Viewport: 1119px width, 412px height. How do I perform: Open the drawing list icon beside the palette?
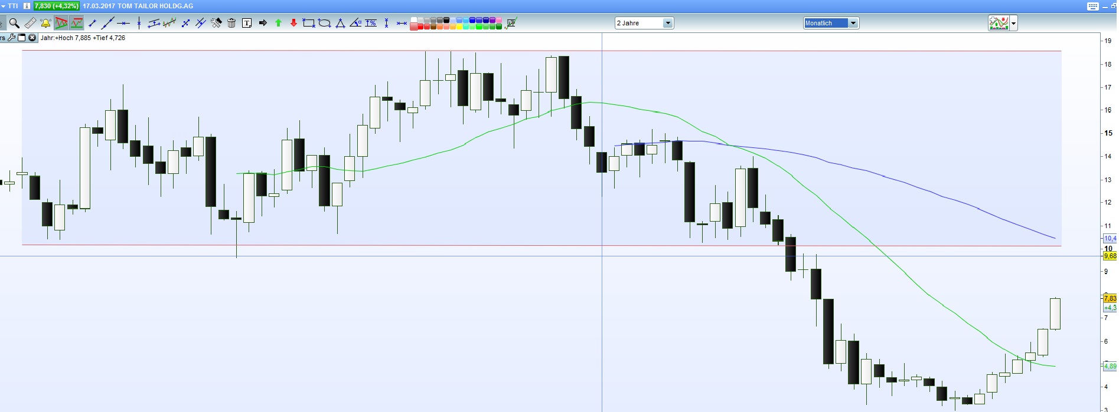pos(511,23)
